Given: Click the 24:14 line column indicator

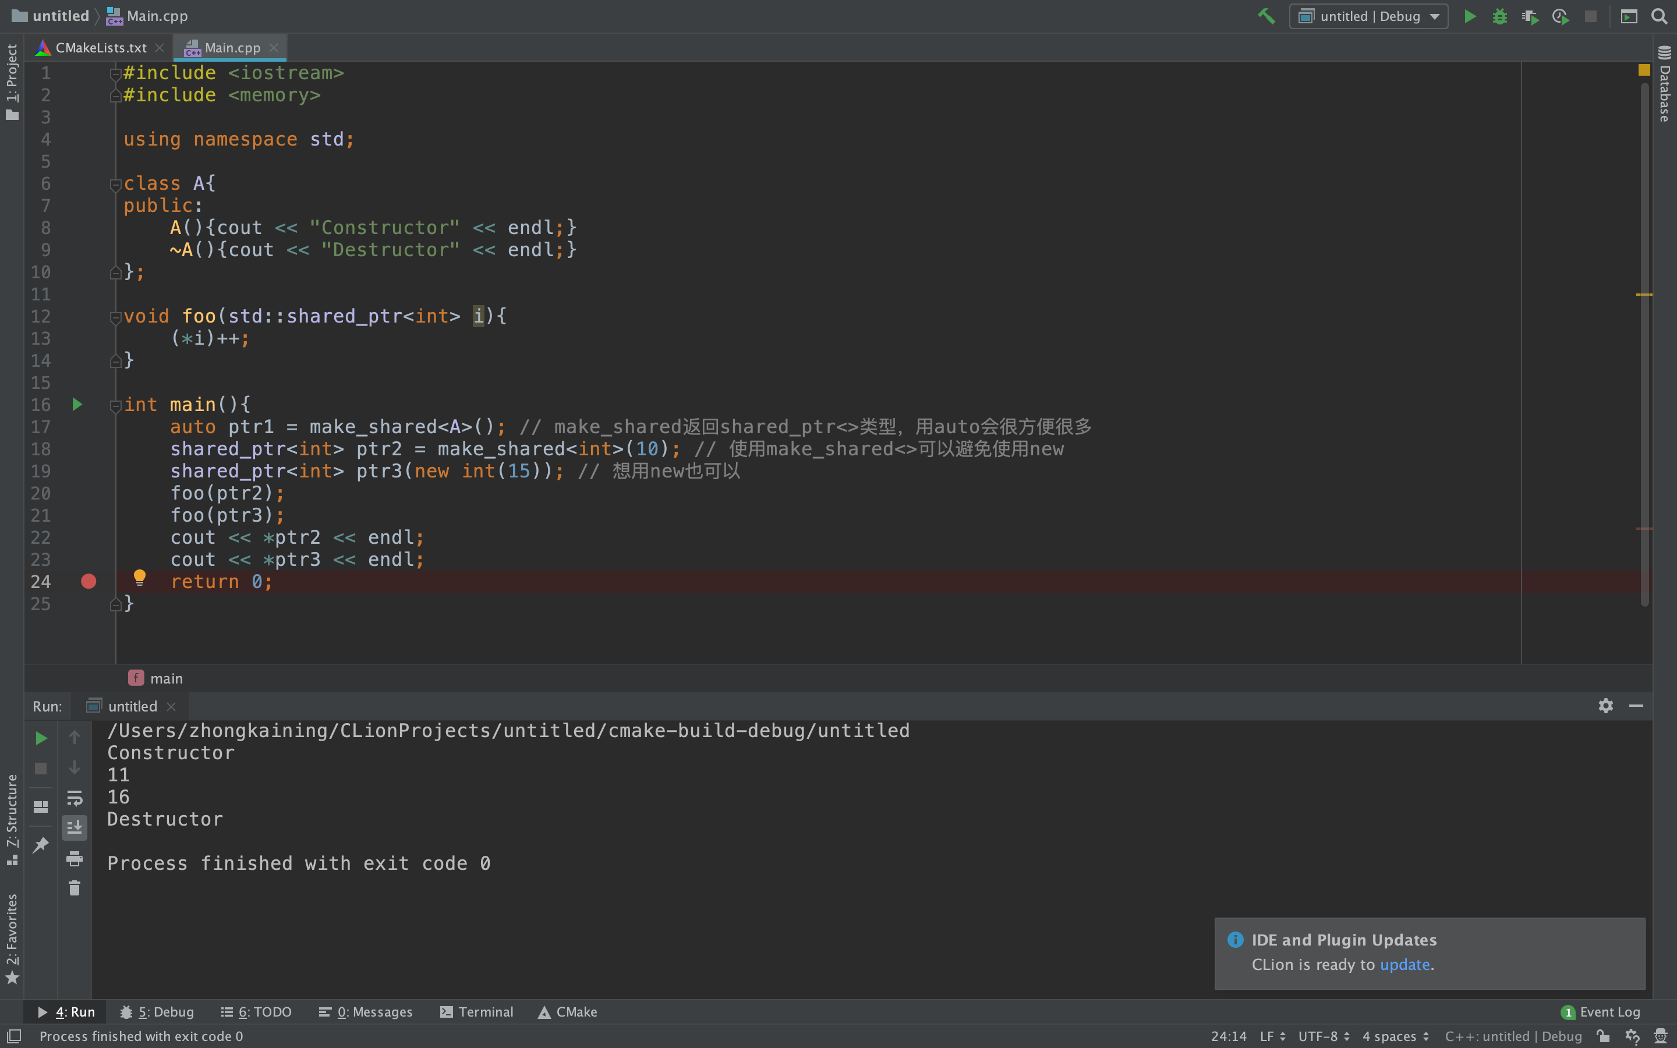Looking at the screenshot, I should [1229, 1036].
